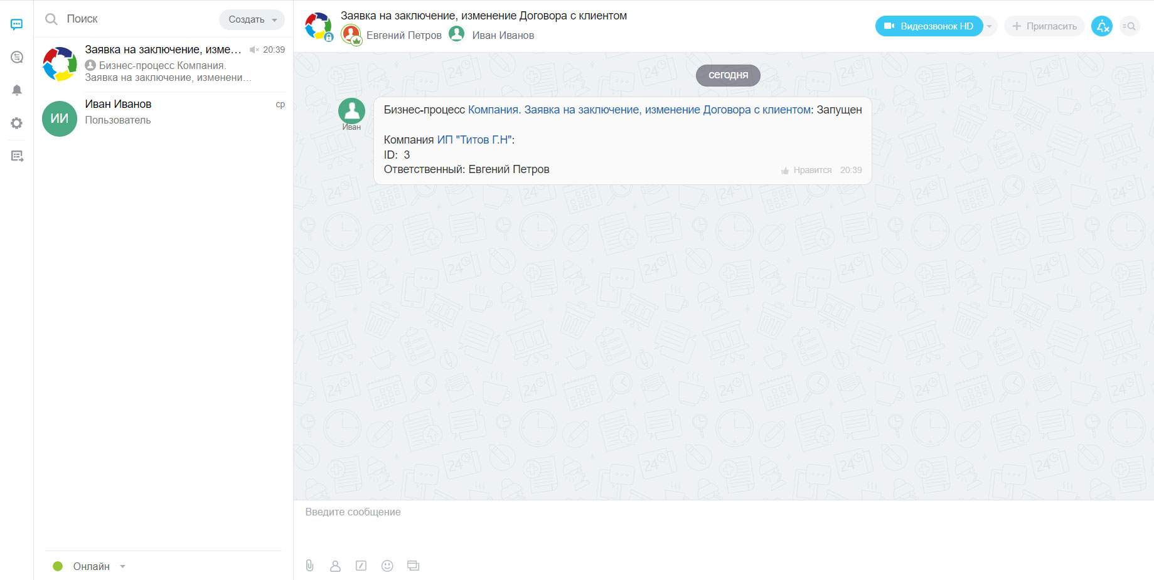Viewport: 1154px width, 580px height.
Task: Start a Видеозвонок HD call
Action: (x=929, y=26)
